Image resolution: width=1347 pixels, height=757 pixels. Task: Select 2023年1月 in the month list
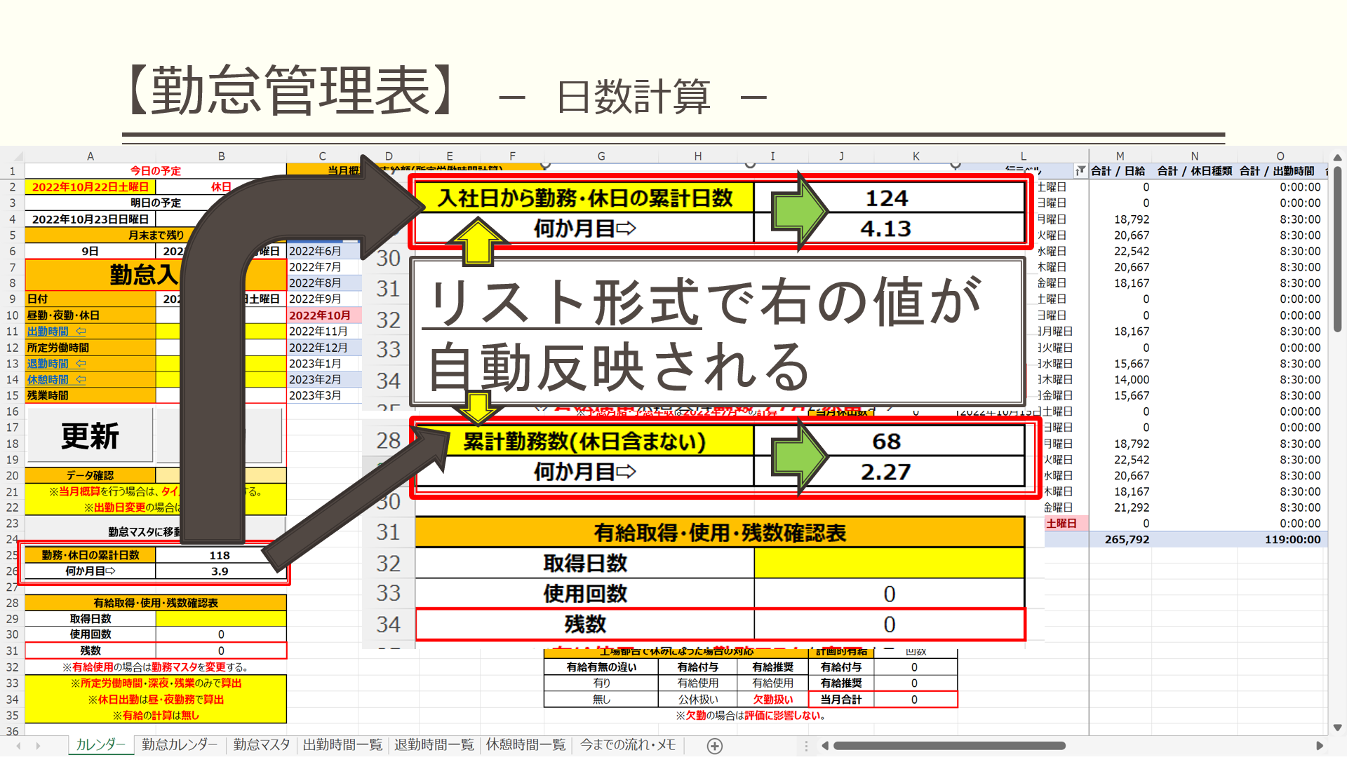pyautogui.click(x=324, y=364)
